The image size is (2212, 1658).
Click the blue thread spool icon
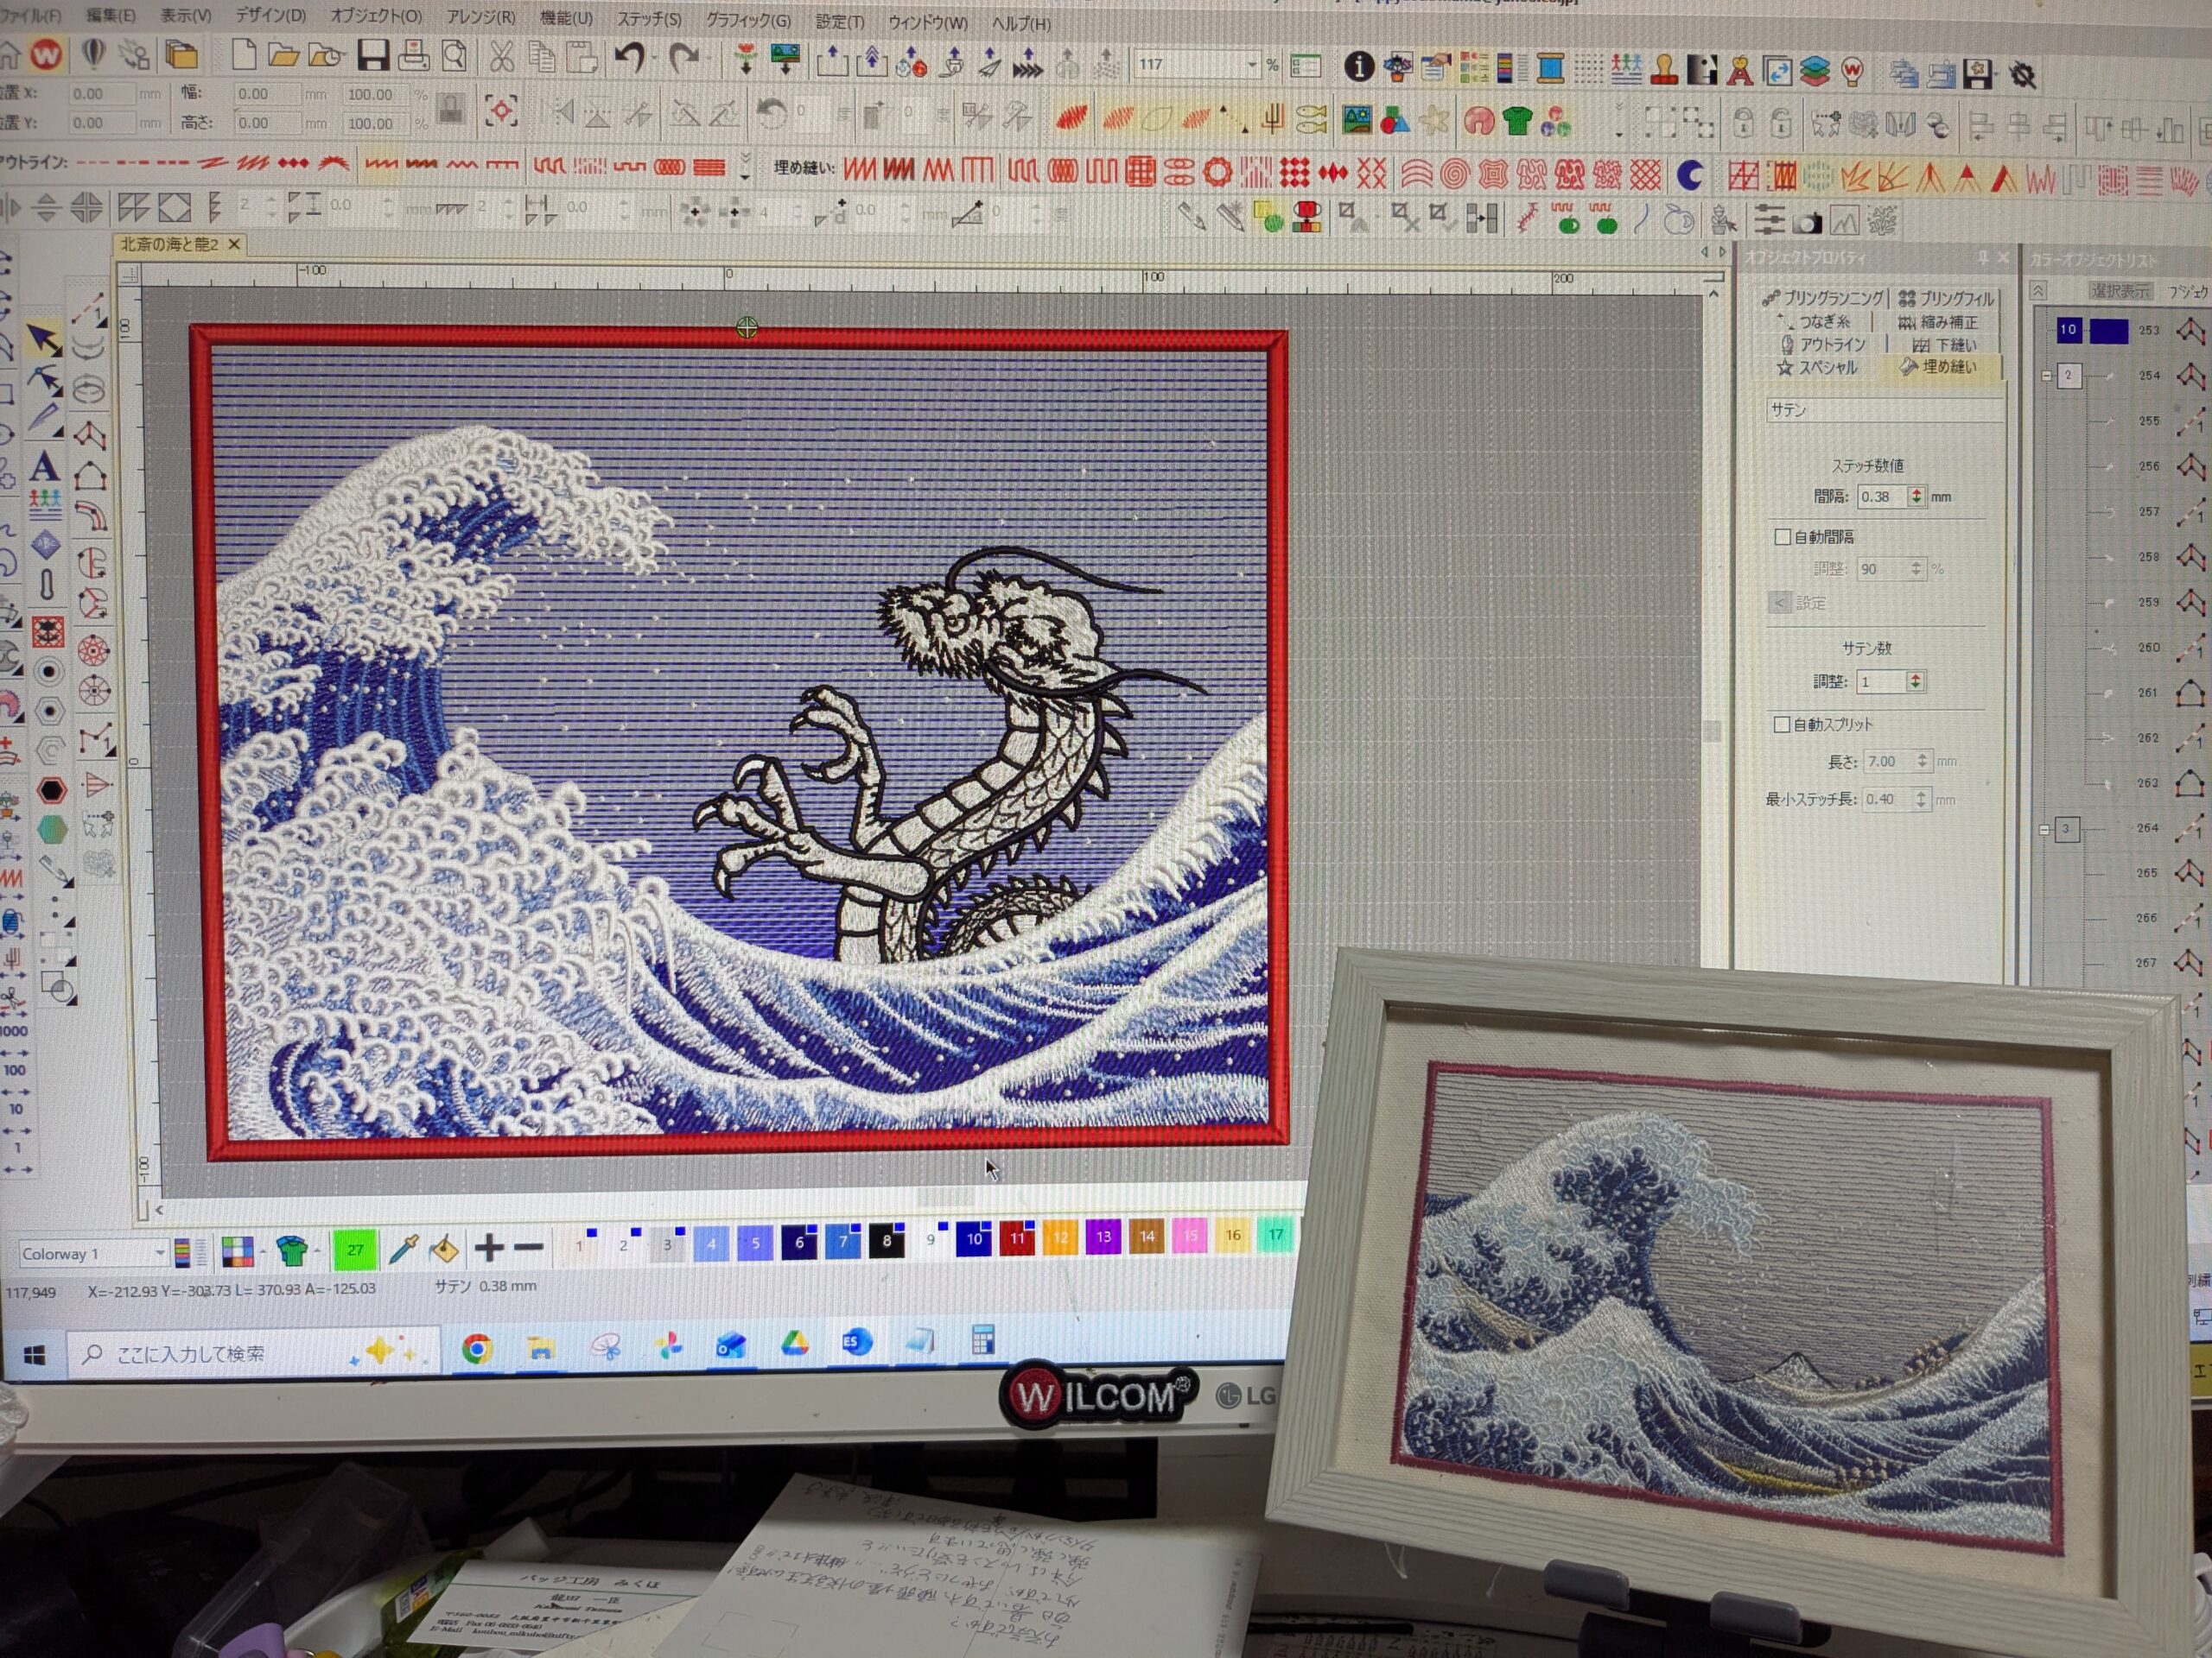pyautogui.click(x=1550, y=69)
